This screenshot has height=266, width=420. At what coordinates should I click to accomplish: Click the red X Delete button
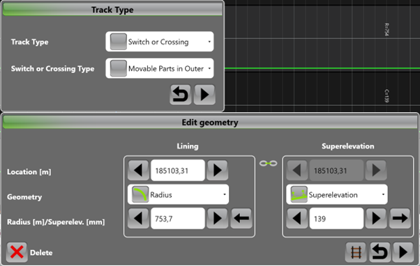(17, 252)
